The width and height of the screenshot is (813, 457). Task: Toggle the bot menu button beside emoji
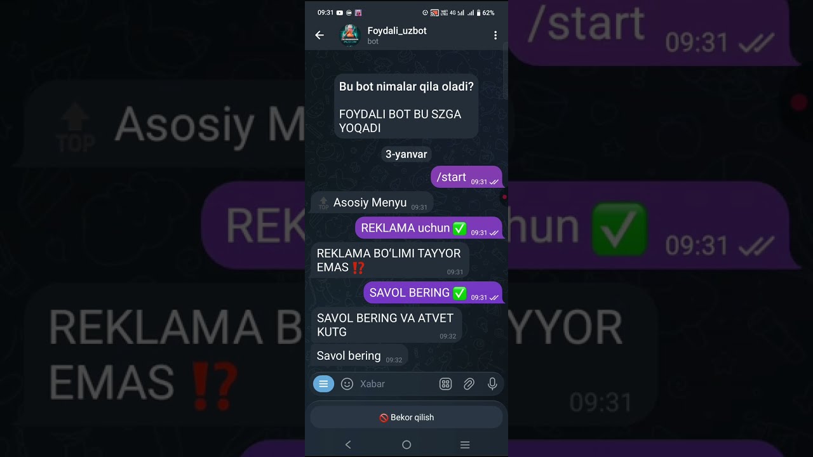point(323,383)
